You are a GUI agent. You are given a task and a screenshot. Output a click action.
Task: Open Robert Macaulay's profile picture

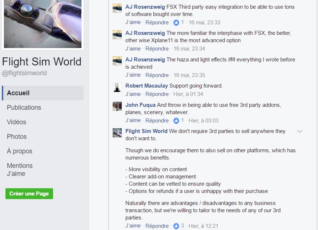117,87
